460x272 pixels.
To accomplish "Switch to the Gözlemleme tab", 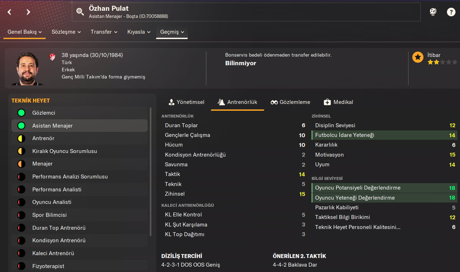I will point(290,102).
